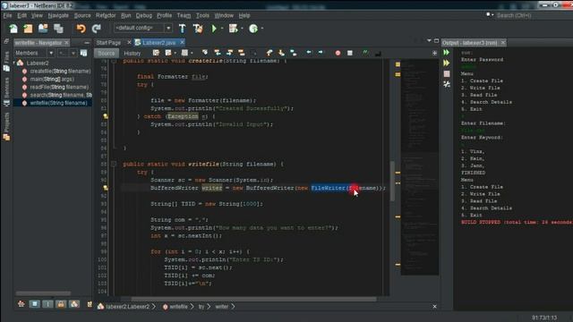573x322 pixels.
Task: Click the yellow Re-run with settings icon
Action: (x=447, y=64)
